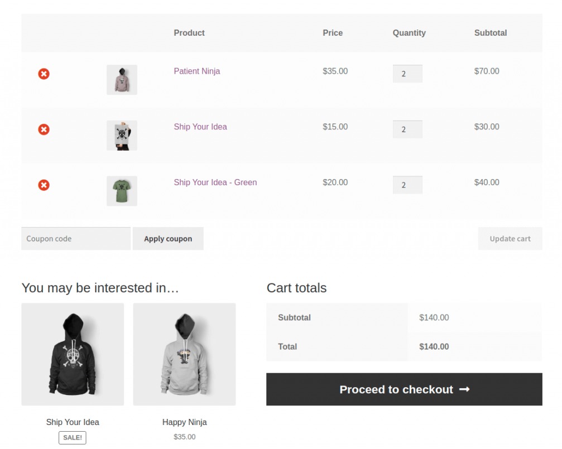Click the Happy Ninja product title

coord(185,422)
